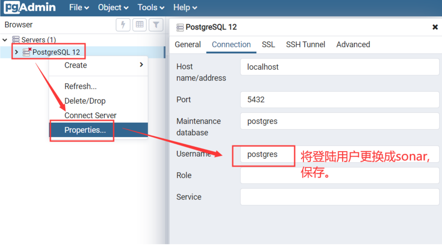Click the Servers group icon
The width and height of the screenshot is (442, 245).
tap(16, 40)
